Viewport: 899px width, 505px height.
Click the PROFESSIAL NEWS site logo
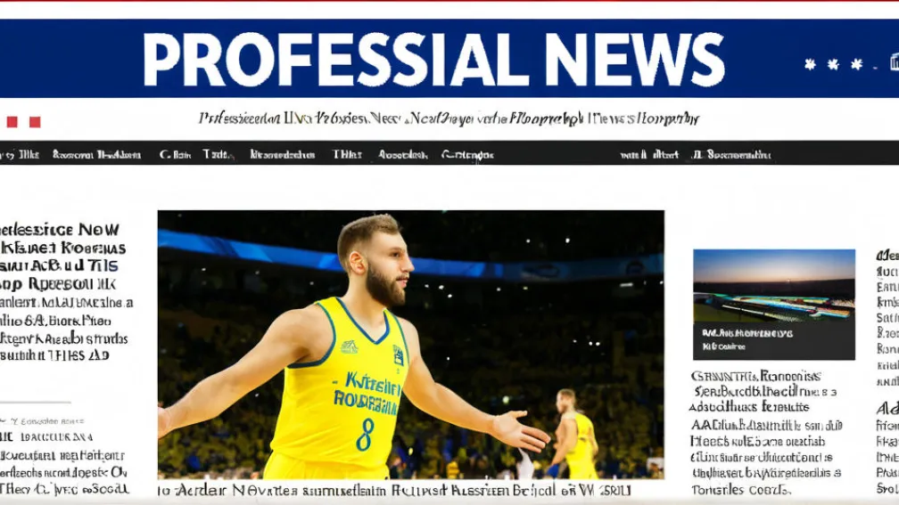[x=433, y=60]
